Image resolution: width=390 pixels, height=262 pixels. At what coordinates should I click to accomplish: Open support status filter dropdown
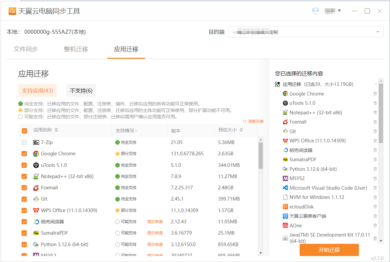[126, 131]
